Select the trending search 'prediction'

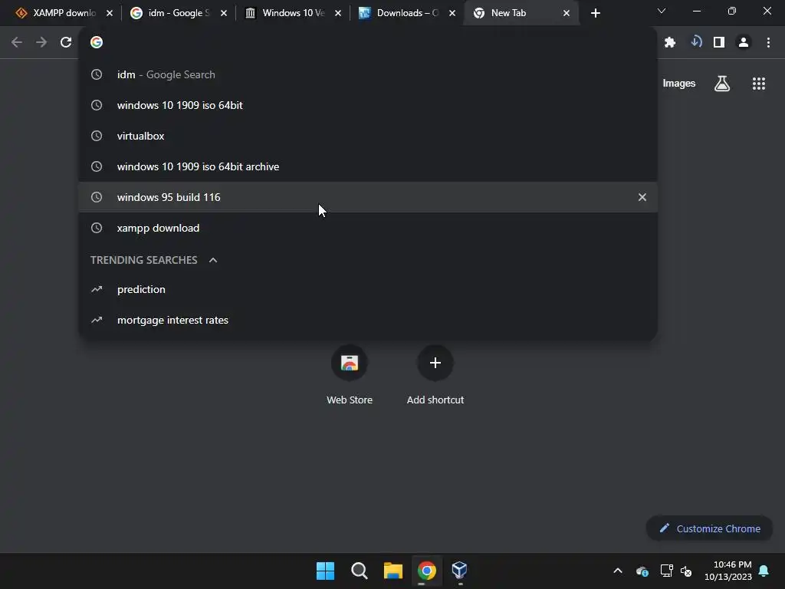368,289
